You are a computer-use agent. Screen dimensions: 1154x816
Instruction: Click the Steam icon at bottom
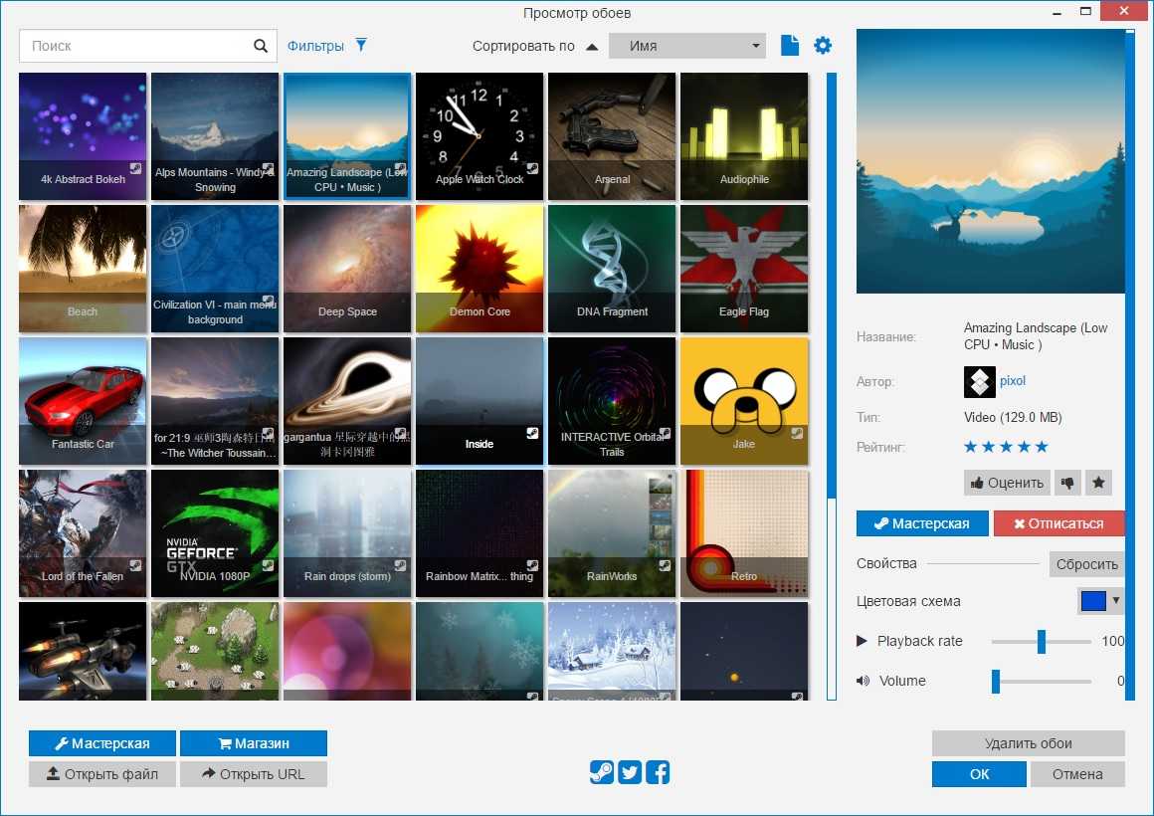pos(601,772)
